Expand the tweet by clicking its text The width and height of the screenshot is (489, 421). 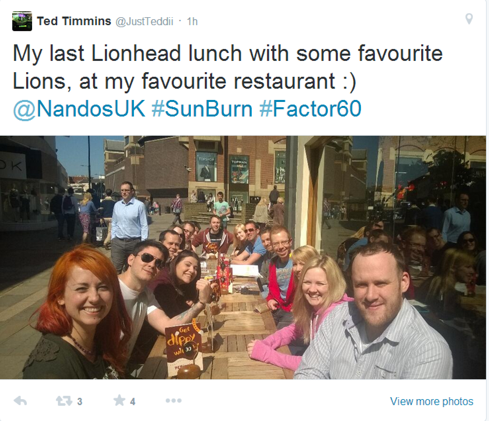tap(228, 67)
